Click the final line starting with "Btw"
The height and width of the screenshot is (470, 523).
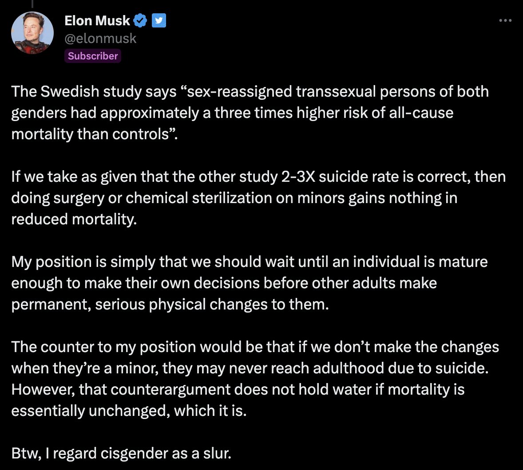(x=121, y=453)
